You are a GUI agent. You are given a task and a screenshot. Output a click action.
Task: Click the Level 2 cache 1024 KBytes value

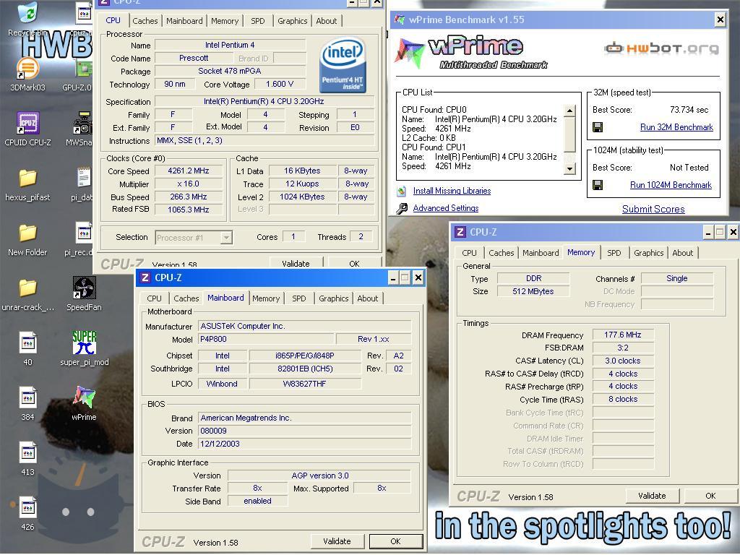tap(302, 197)
